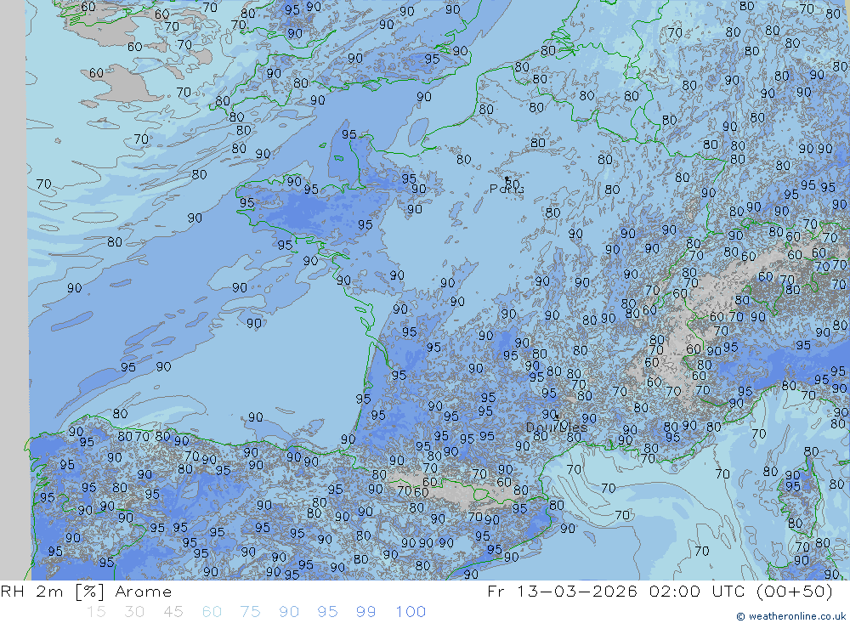Select legend value 75

pyautogui.click(x=251, y=612)
